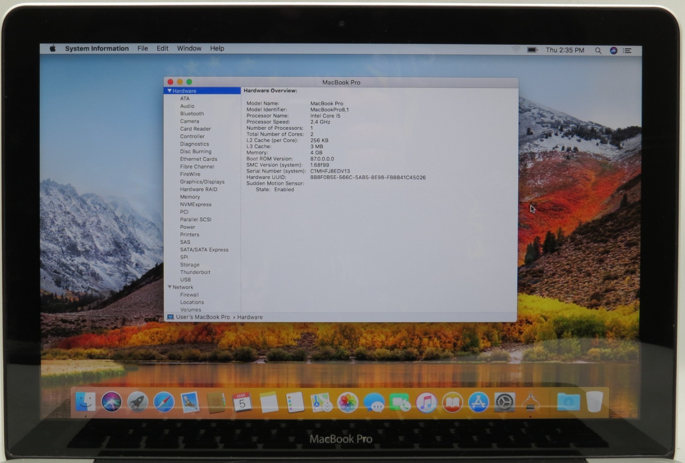The image size is (685, 463).
Task: Select NVMExpress in the sidebar
Action: [196, 204]
